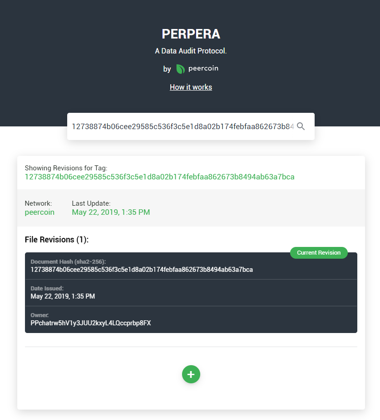
Task: Click the PERPERA page title
Action: tap(191, 34)
